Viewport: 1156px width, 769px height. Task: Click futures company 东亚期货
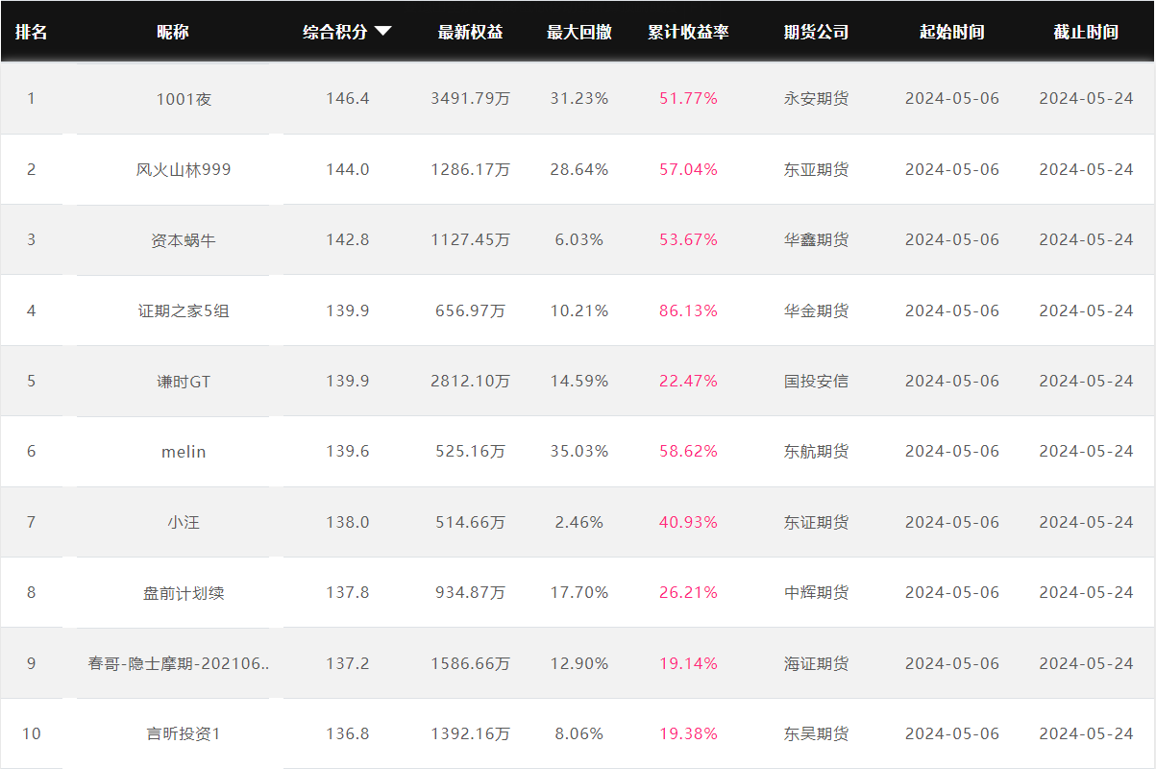click(x=816, y=169)
